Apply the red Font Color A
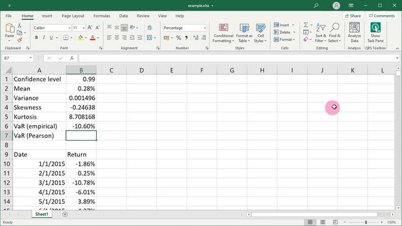This screenshot has width=402, height=226. pos(93,38)
